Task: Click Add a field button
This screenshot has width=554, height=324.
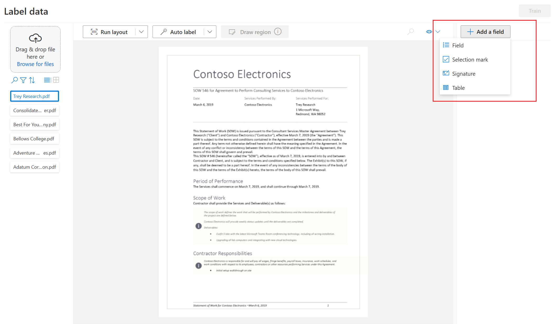Action: (485, 32)
